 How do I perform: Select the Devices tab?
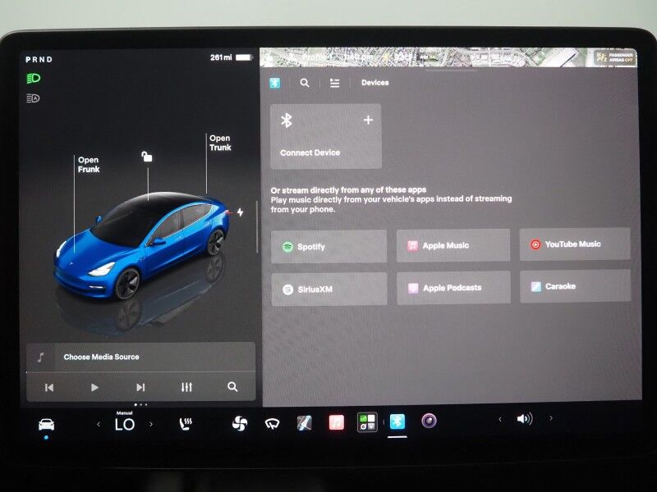(x=375, y=83)
